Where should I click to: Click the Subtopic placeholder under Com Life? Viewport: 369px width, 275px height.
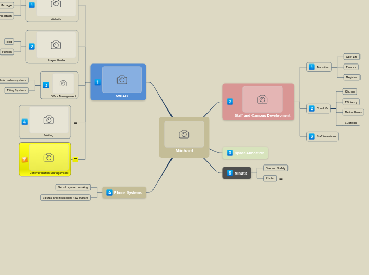click(x=351, y=123)
